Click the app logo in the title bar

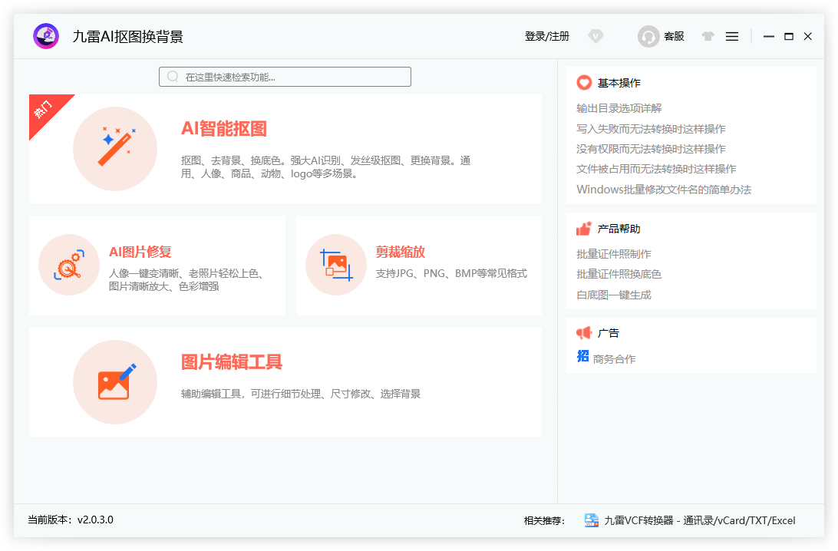coord(45,35)
